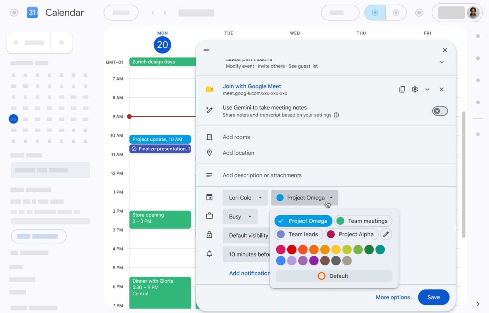489x313 pixels.
Task: Pick the dark gray color swatch
Action: click(x=336, y=261)
